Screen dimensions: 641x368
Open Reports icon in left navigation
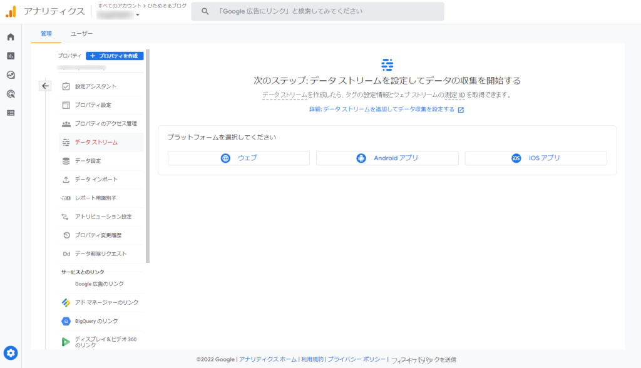tap(11, 56)
